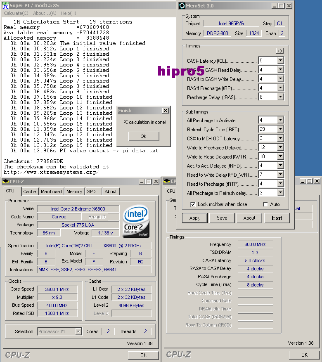Screen dimensions: 322x362
Task: Click the Core Speed 3600.1 MHz field
Action: click(x=57, y=289)
